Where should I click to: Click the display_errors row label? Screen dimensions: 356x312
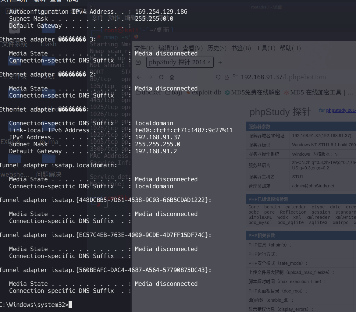point(281,309)
